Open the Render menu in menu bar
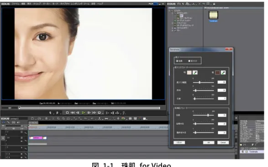The height and width of the screenshot is (167, 268). 76,4
